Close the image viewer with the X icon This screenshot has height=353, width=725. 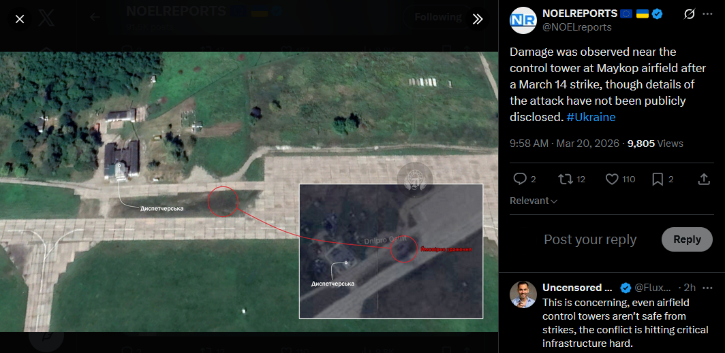click(x=19, y=19)
